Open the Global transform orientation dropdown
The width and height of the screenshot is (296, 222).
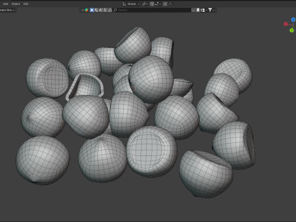point(131,4)
